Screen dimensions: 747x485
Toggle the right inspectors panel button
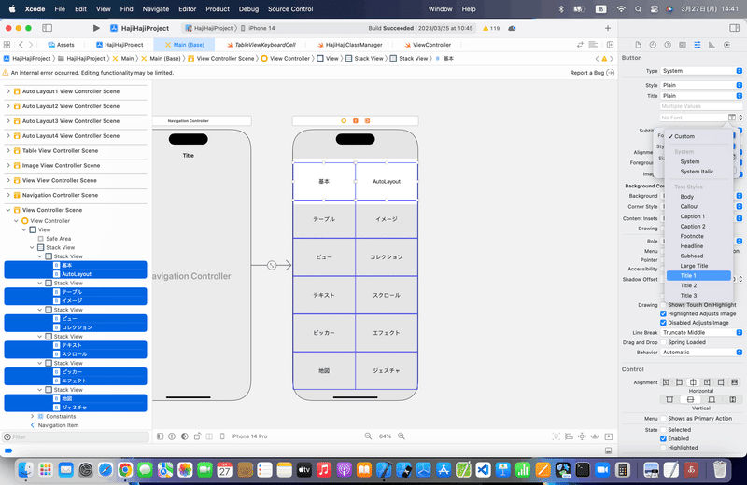(734, 28)
